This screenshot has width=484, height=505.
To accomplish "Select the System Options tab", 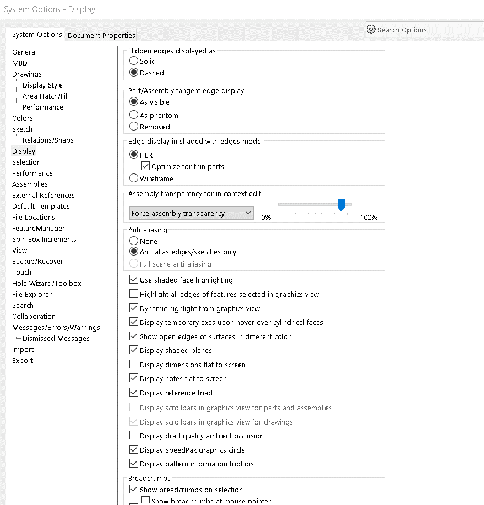I will point(37,35).
